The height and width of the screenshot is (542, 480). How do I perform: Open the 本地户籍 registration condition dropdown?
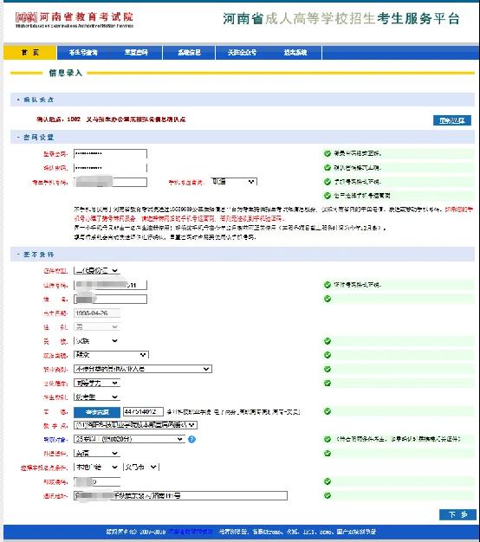tap(97, 468)
